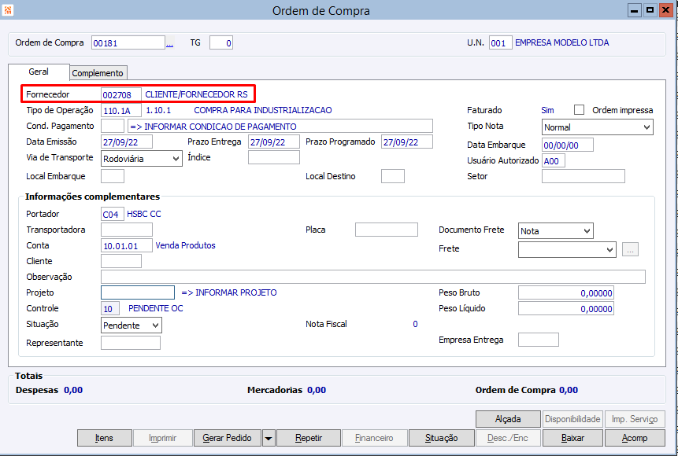678x456 pixels.
Task: Click the Peso Líquido field
Action: (x=566, y=308)
